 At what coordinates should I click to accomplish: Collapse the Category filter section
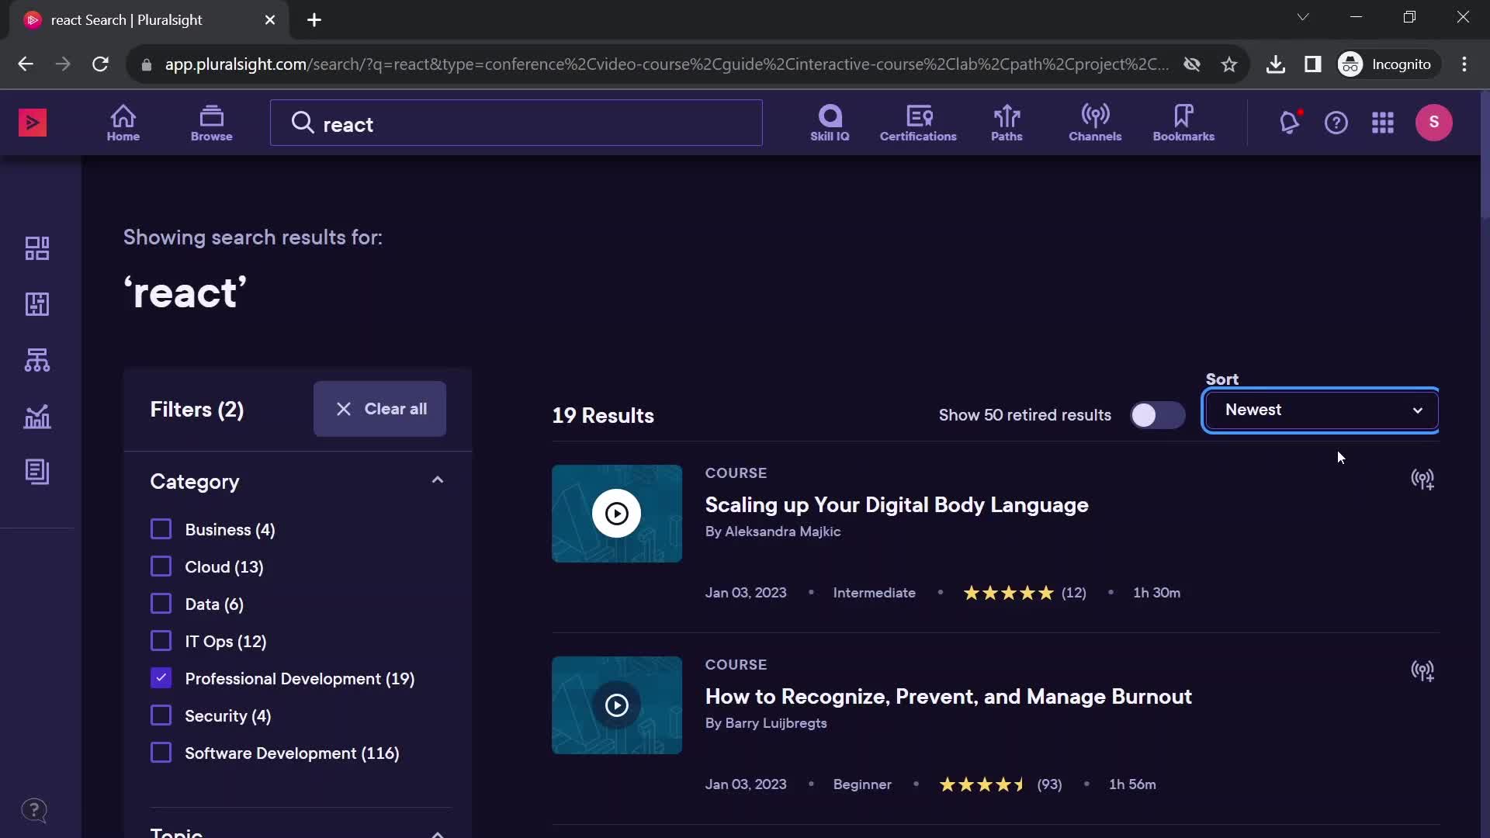(x=438, y=480)
